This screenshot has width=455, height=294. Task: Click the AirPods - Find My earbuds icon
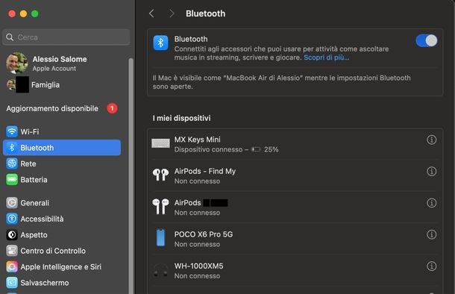tap(161, 175)
